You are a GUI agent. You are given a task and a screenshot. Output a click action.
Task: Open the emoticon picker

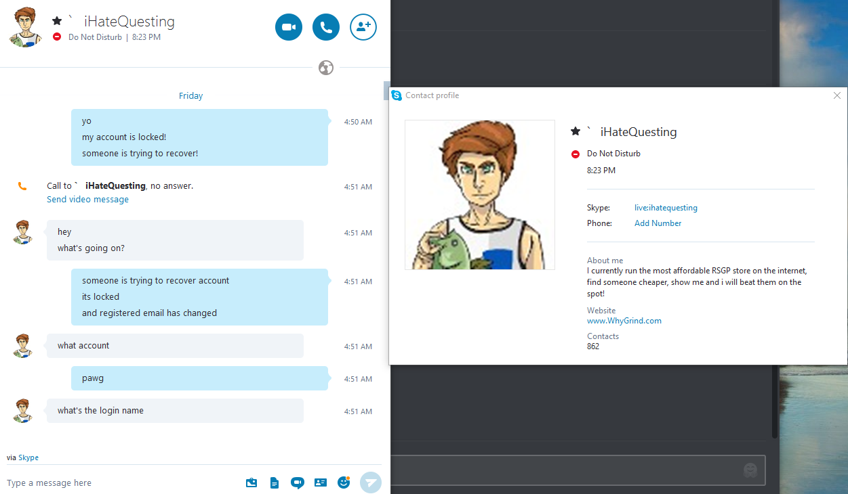344,482
